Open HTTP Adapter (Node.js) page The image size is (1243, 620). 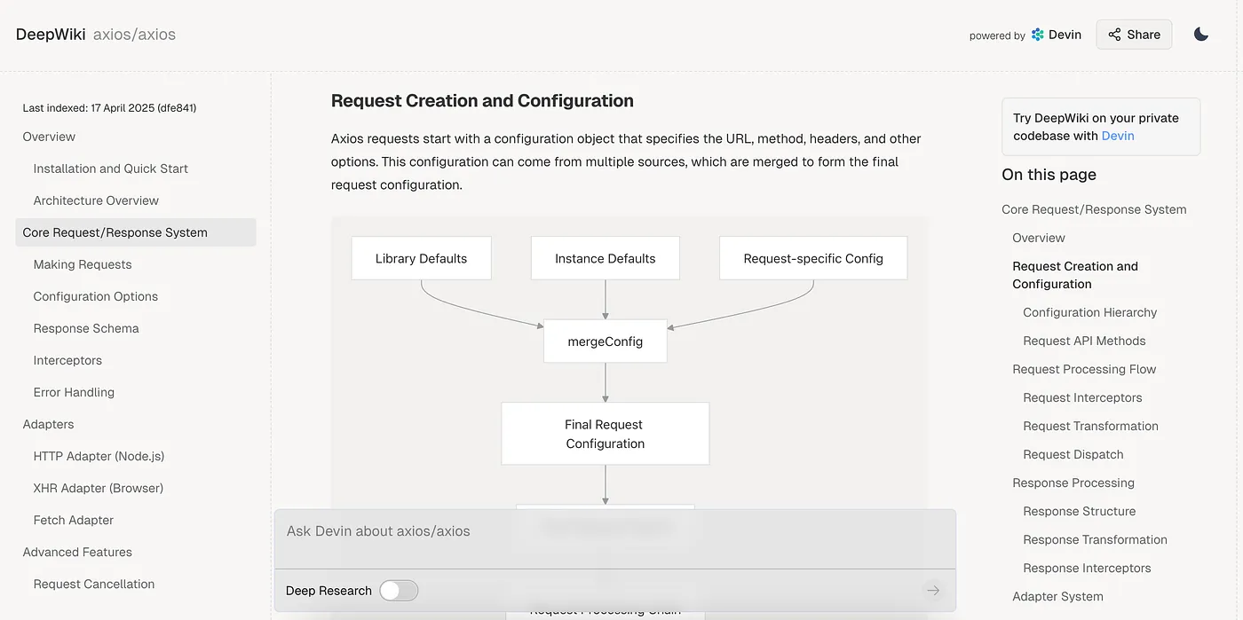point(99,456)
